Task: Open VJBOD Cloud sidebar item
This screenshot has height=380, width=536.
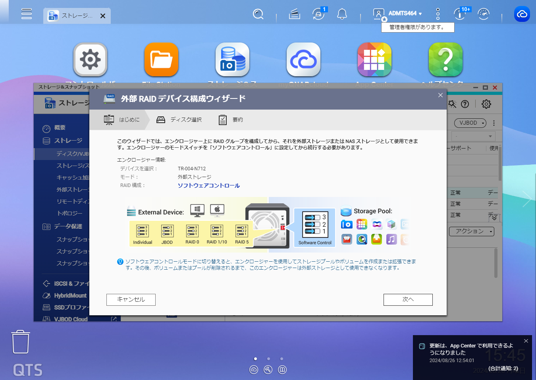Action: (x=71, y=319)
